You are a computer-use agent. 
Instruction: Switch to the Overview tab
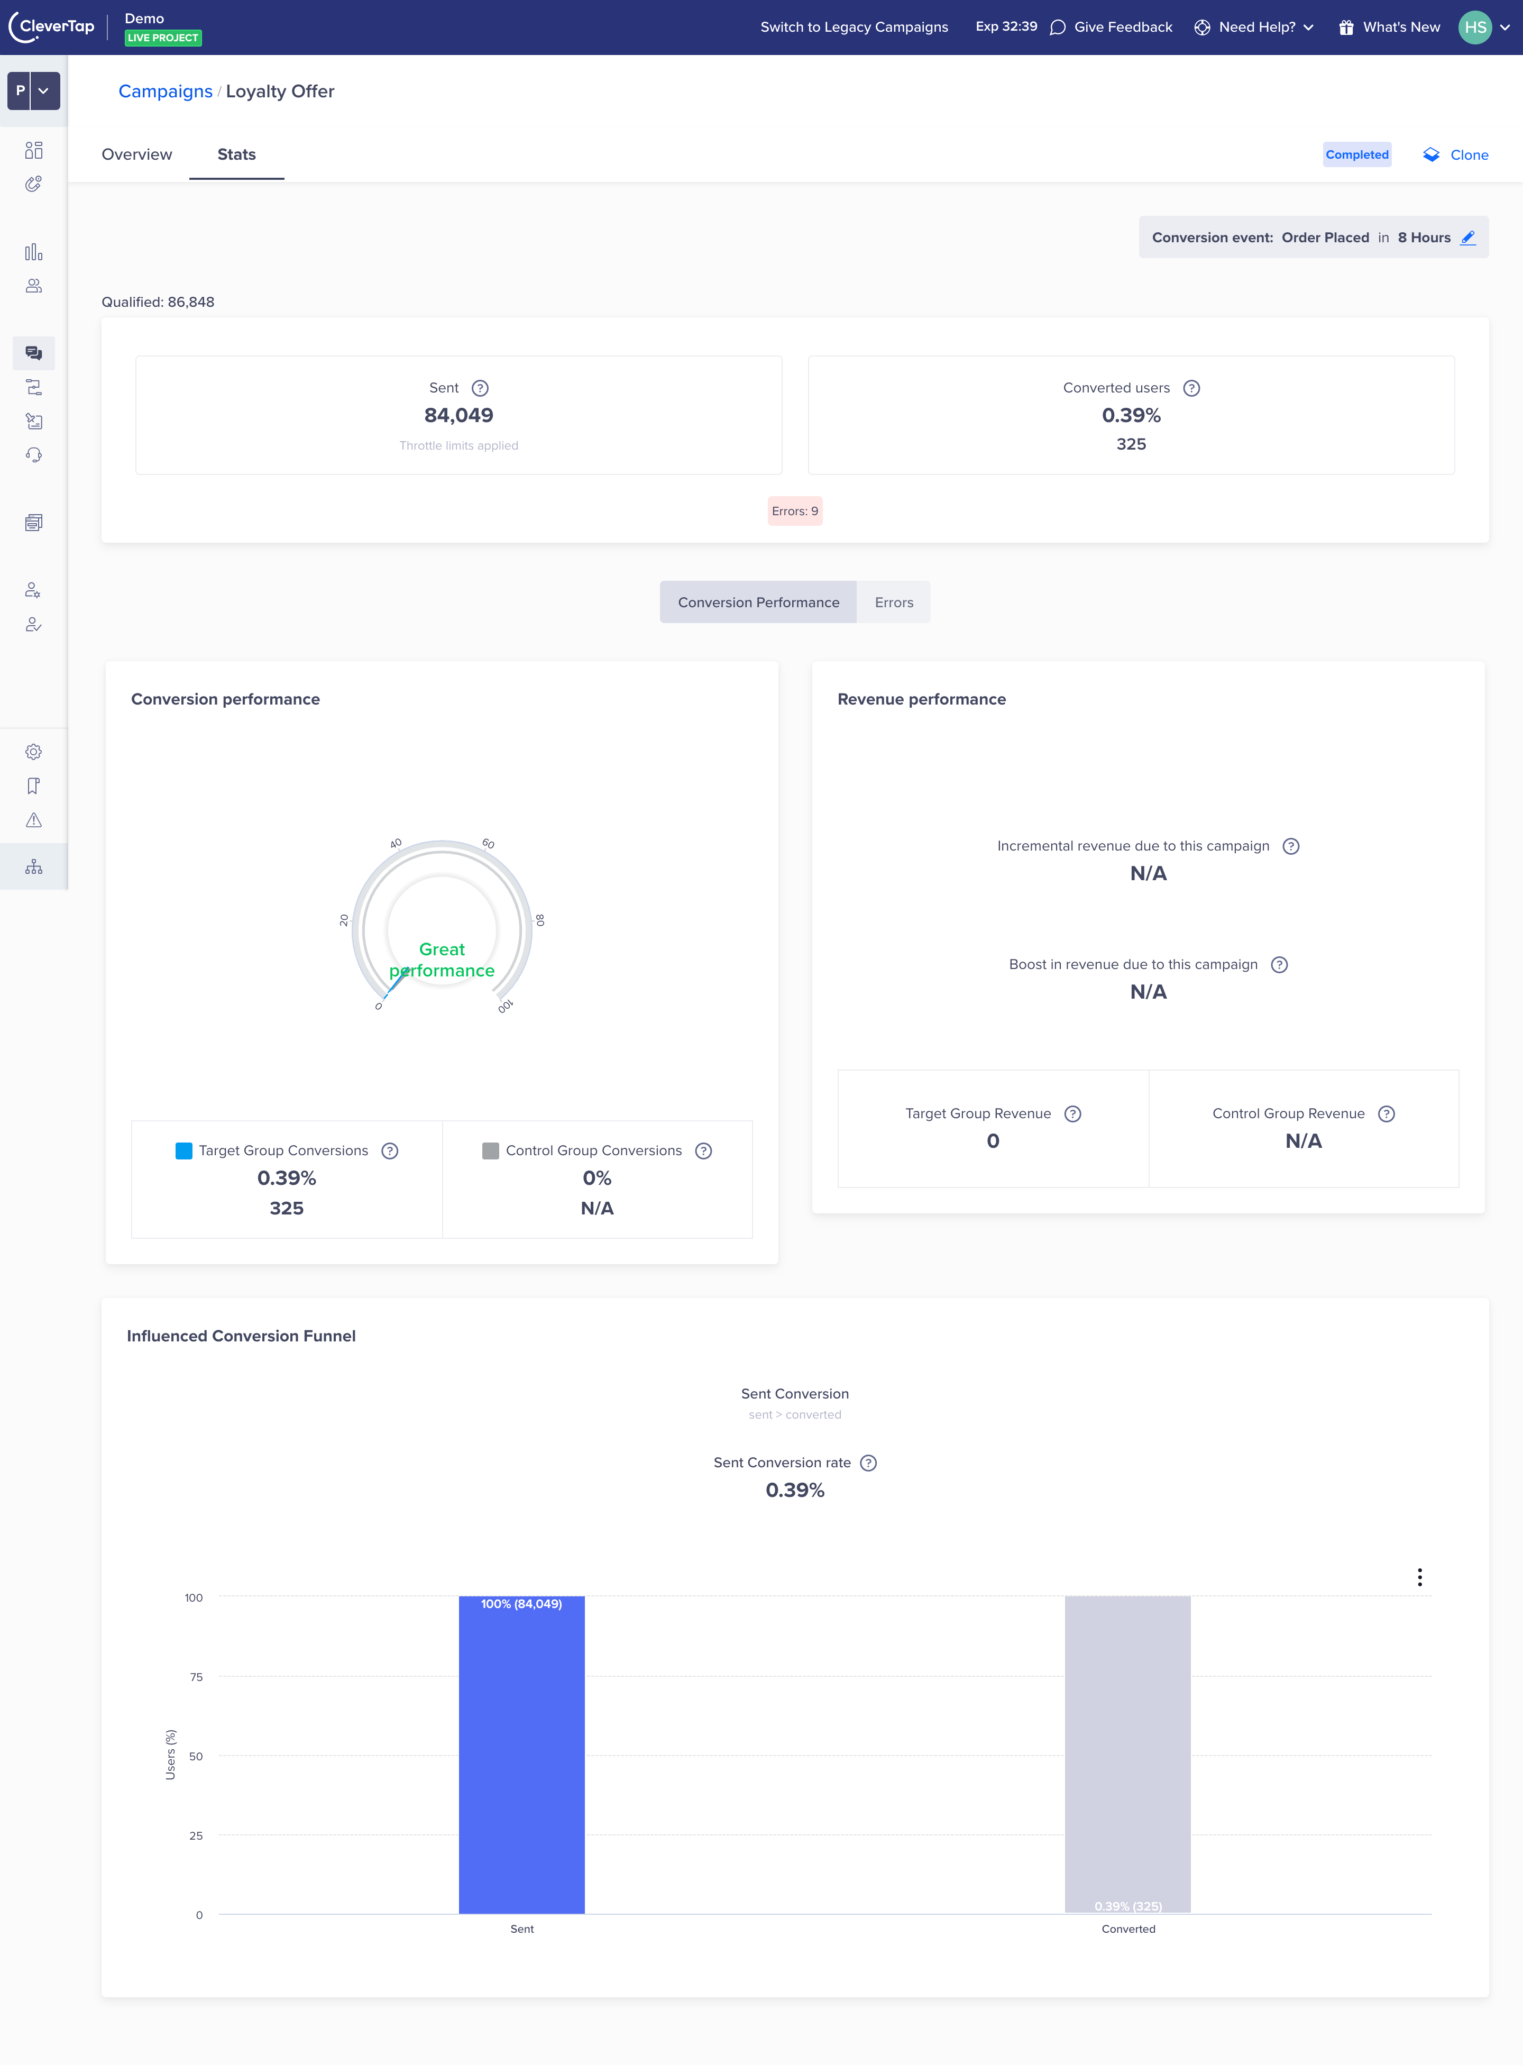[x=136, y=155]
